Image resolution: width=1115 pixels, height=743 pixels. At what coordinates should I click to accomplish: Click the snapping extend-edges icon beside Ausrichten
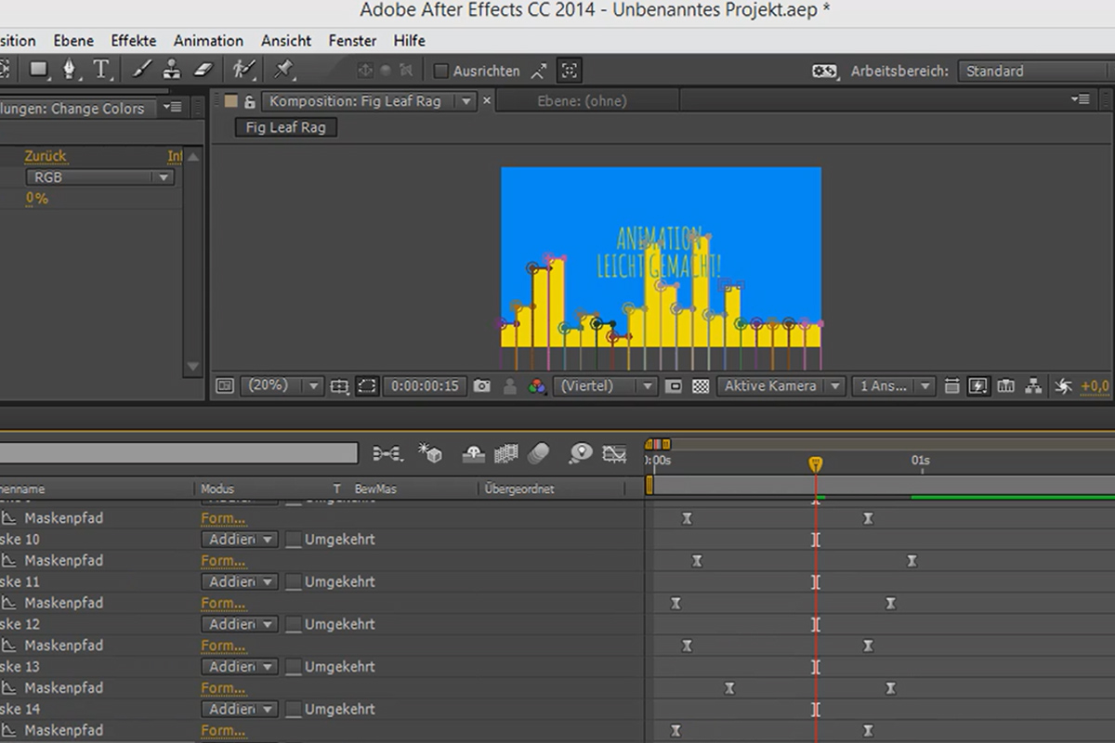pyautogui.click(x=539, y=71)
